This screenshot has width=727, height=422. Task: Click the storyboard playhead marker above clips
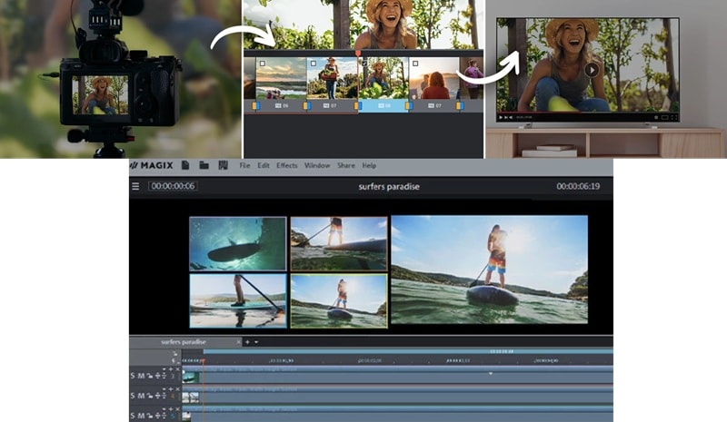click(358, 54)
